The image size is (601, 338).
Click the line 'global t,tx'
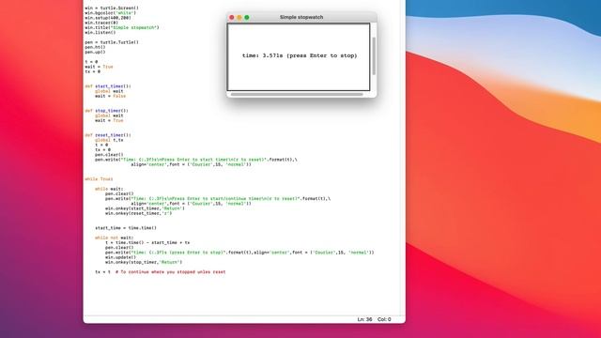point(109,140)
